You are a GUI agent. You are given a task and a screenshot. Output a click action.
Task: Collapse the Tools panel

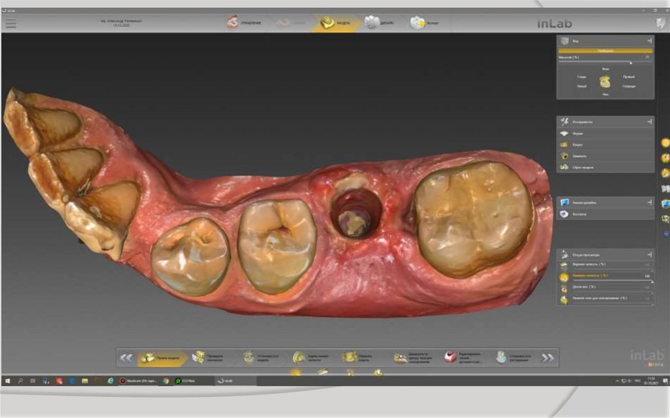[650, 122]
